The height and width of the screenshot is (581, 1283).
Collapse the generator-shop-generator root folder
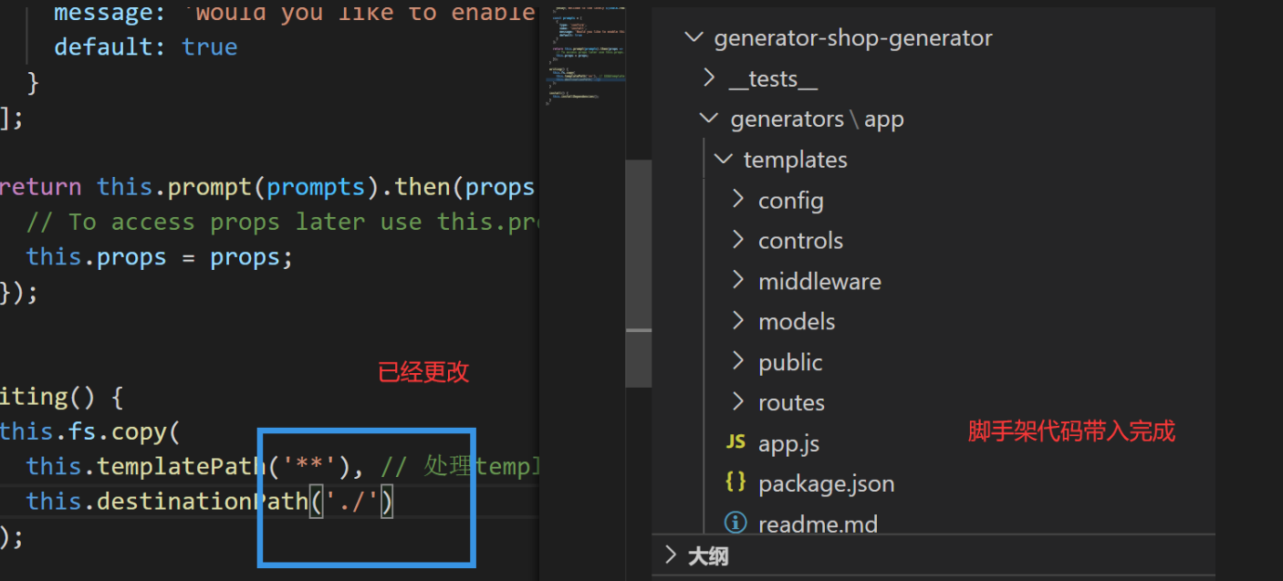694,37
